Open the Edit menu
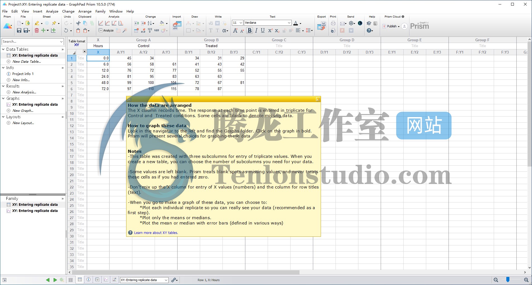Image resolution: width=532 pixels, height=285 pixels. click(15, 11)
